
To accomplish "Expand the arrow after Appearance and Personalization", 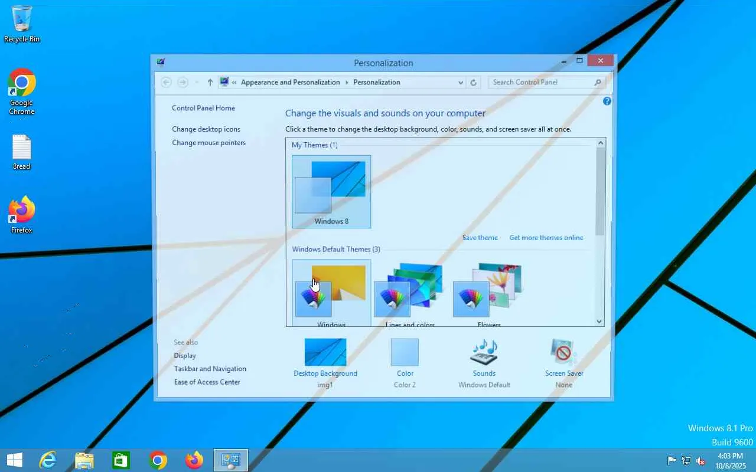I will 347,83.
